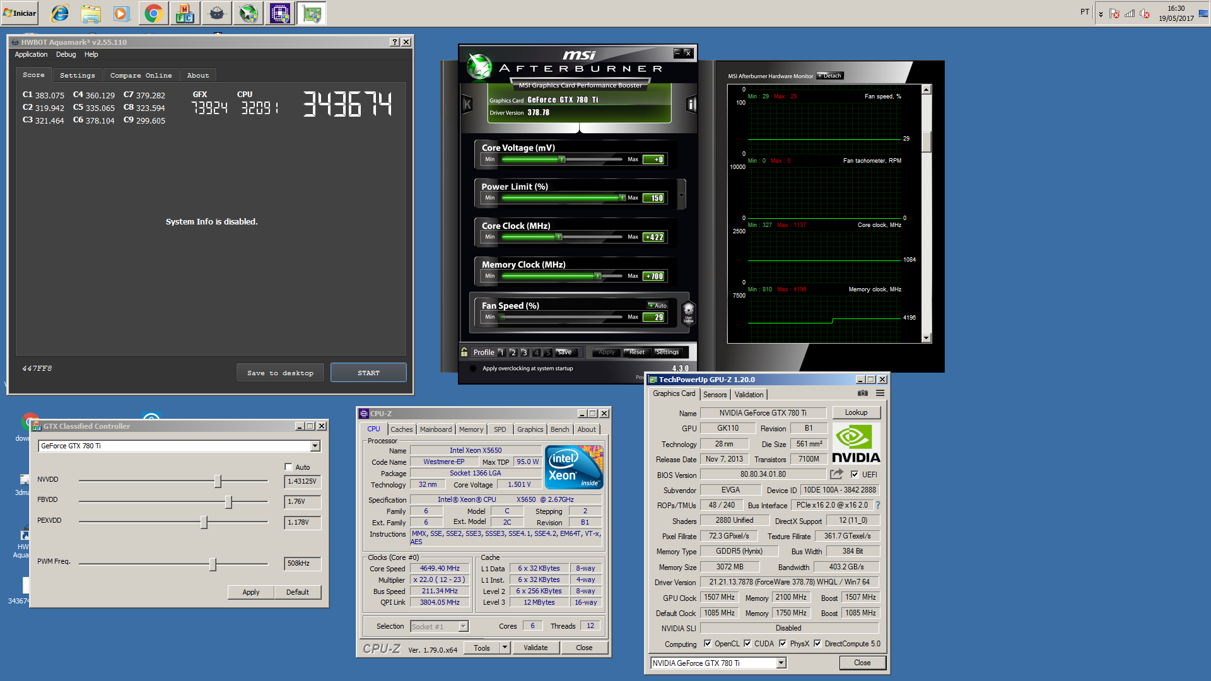Launch Windows Media Player from taskbar
This screenshot has width=1211, height=681.
(x=122, y=13)
